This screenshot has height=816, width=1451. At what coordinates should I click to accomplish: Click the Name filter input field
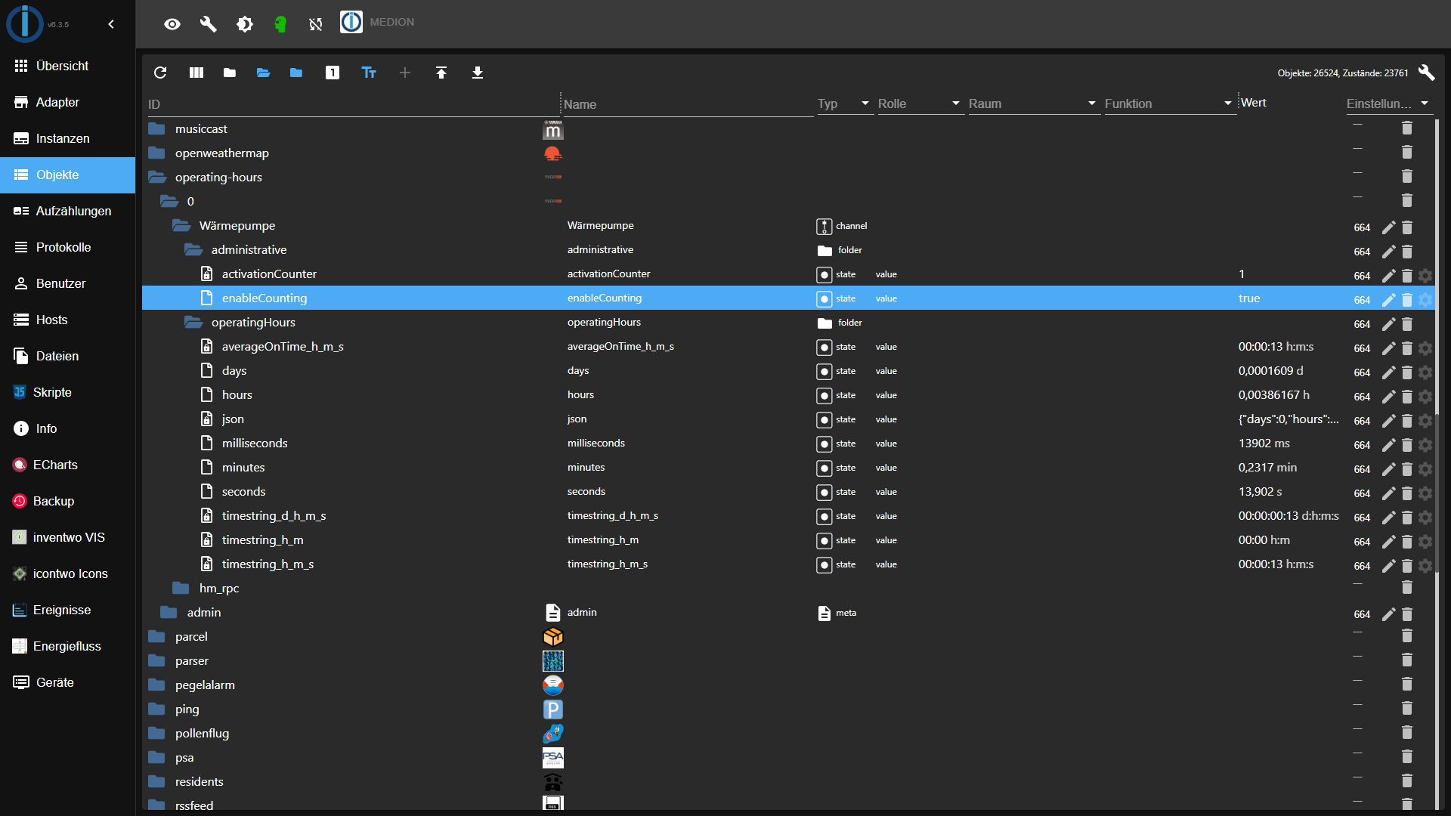[x=688, y=104]
